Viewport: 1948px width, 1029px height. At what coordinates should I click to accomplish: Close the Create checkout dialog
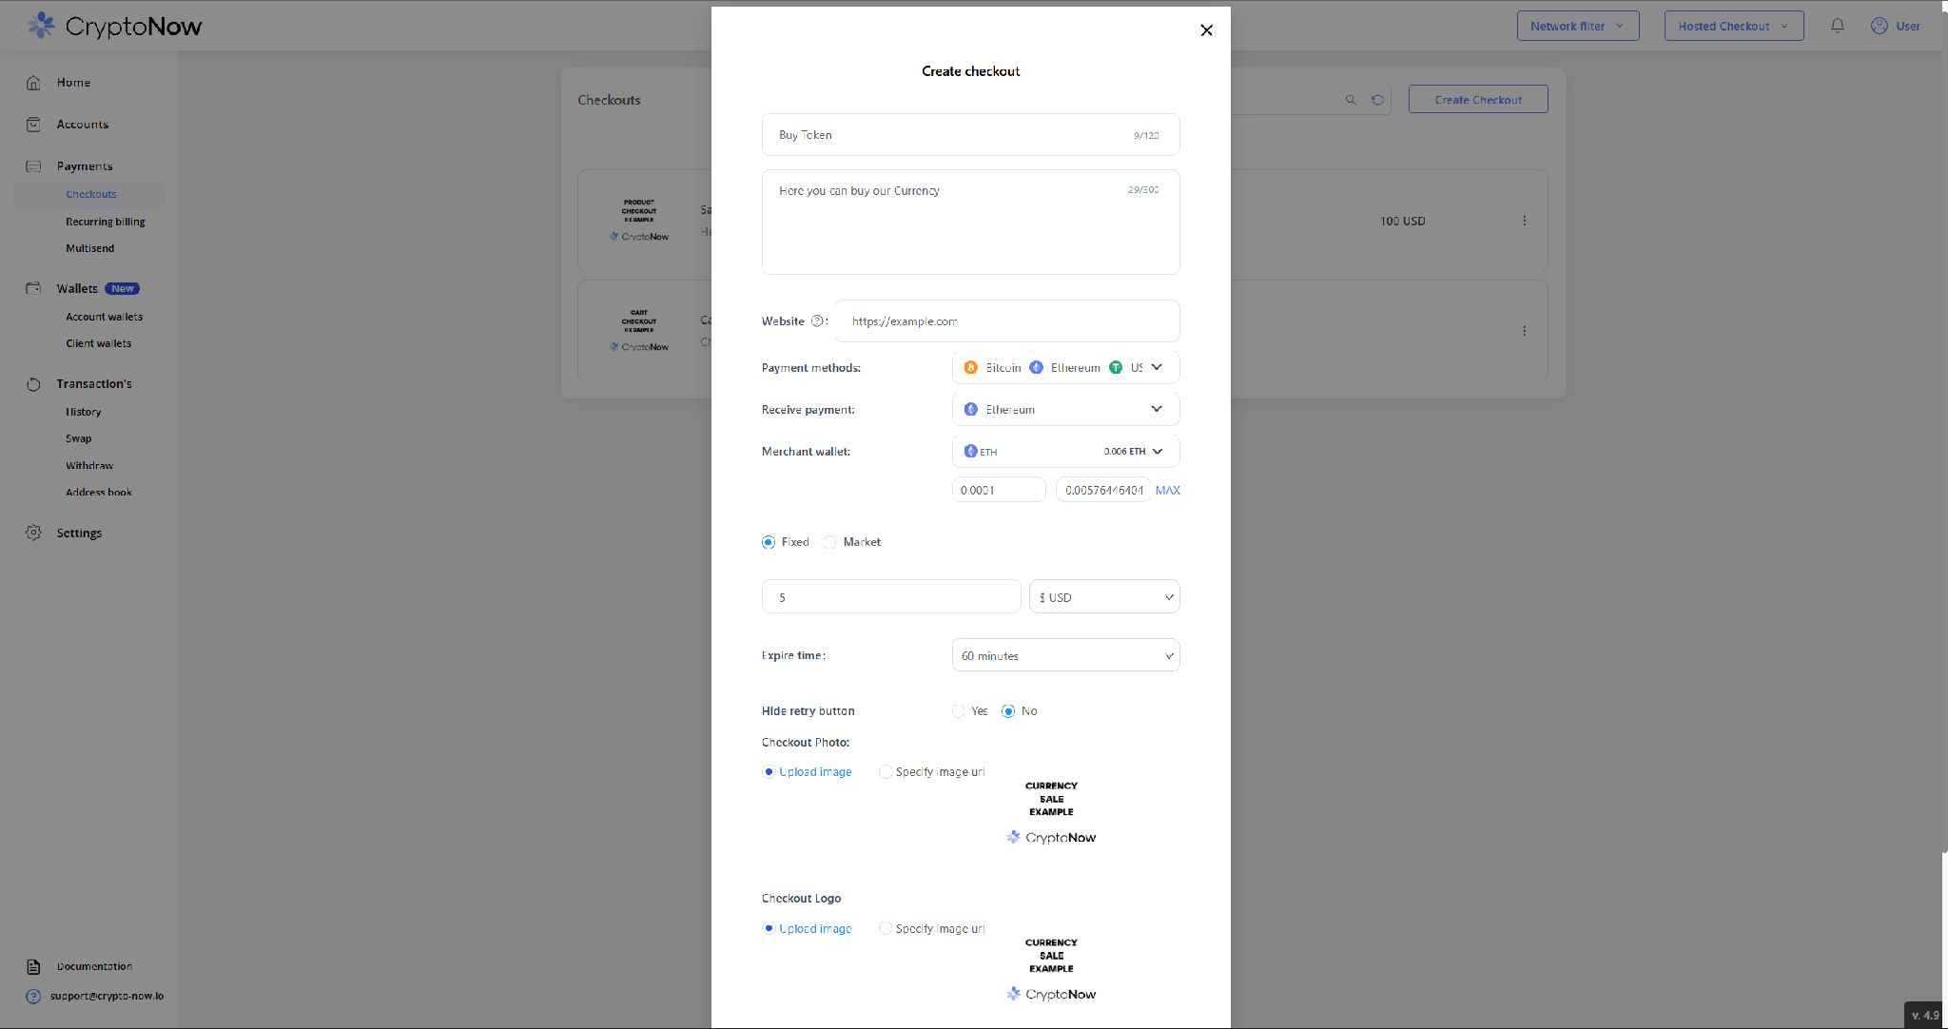(1206, 30)
